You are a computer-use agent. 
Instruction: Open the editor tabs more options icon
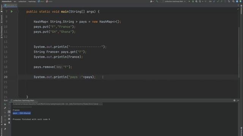coord(238,5)
